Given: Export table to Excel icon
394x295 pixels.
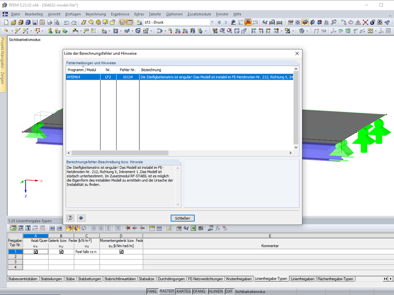Looking at the screenshot, I should coord(193,228).
